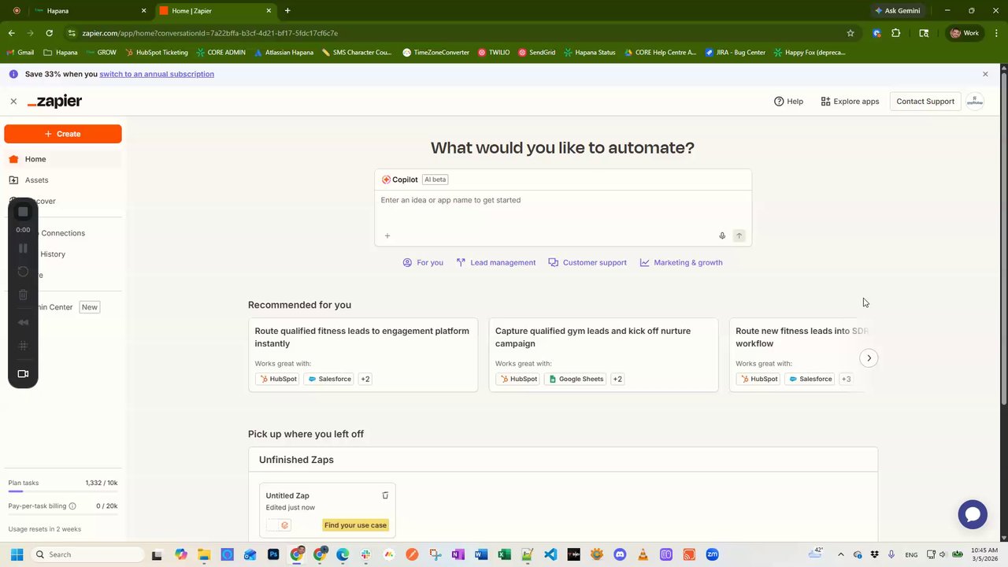This screenshot has height=567, width=1008.
Task: Open Zoom from the taskbar
Action: (712, 555)
